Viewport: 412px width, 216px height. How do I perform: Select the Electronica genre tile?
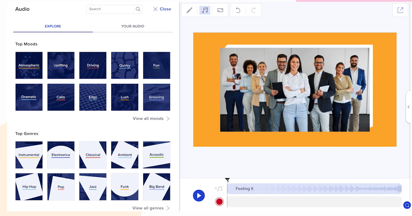(x=61, y=155)
